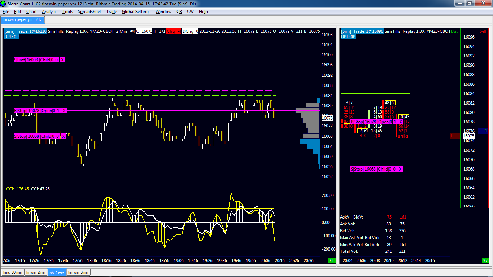Cancel the B|Stop 16078 order in the 2 Min chart
The height and width of the screenshot is (277, 493).
64,110
